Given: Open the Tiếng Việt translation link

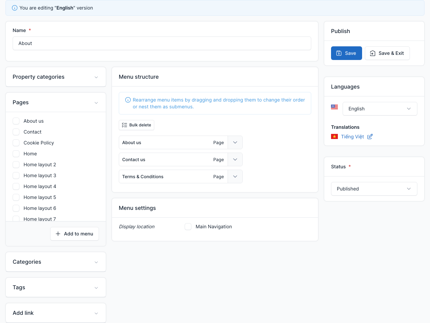Looking at the screenshot, I should [353, 137].
